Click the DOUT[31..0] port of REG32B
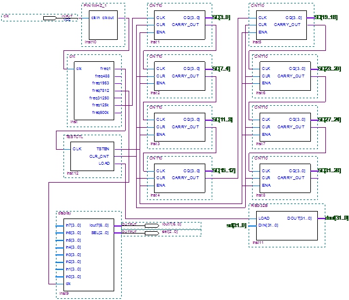This screenshot has height=300, width=349. point(299,218)
